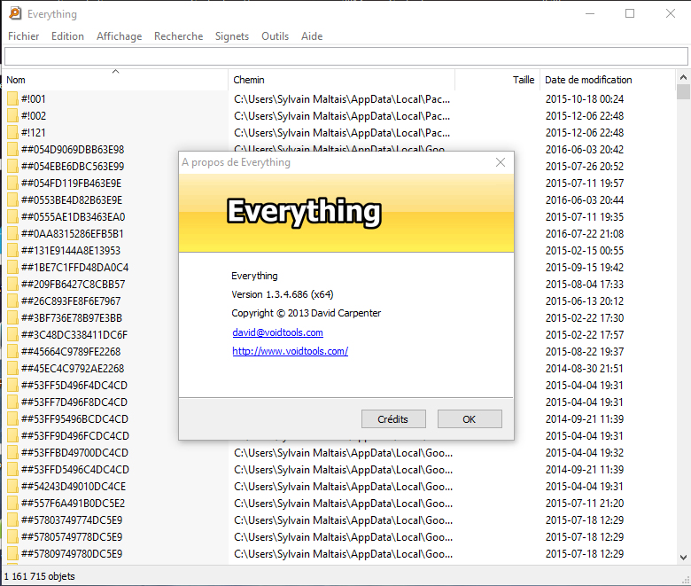
Task: Click folder icon of ##54243D49010DC4CE
Action: pyautogui.click(x=12, y=487)
